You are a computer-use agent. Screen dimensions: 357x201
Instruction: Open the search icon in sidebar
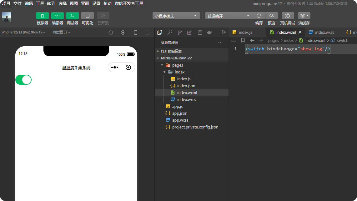tap(170, 32)
